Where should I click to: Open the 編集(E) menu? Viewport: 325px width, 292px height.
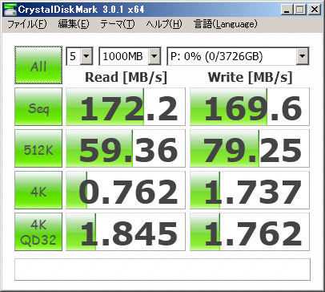(x=74, y=24)
